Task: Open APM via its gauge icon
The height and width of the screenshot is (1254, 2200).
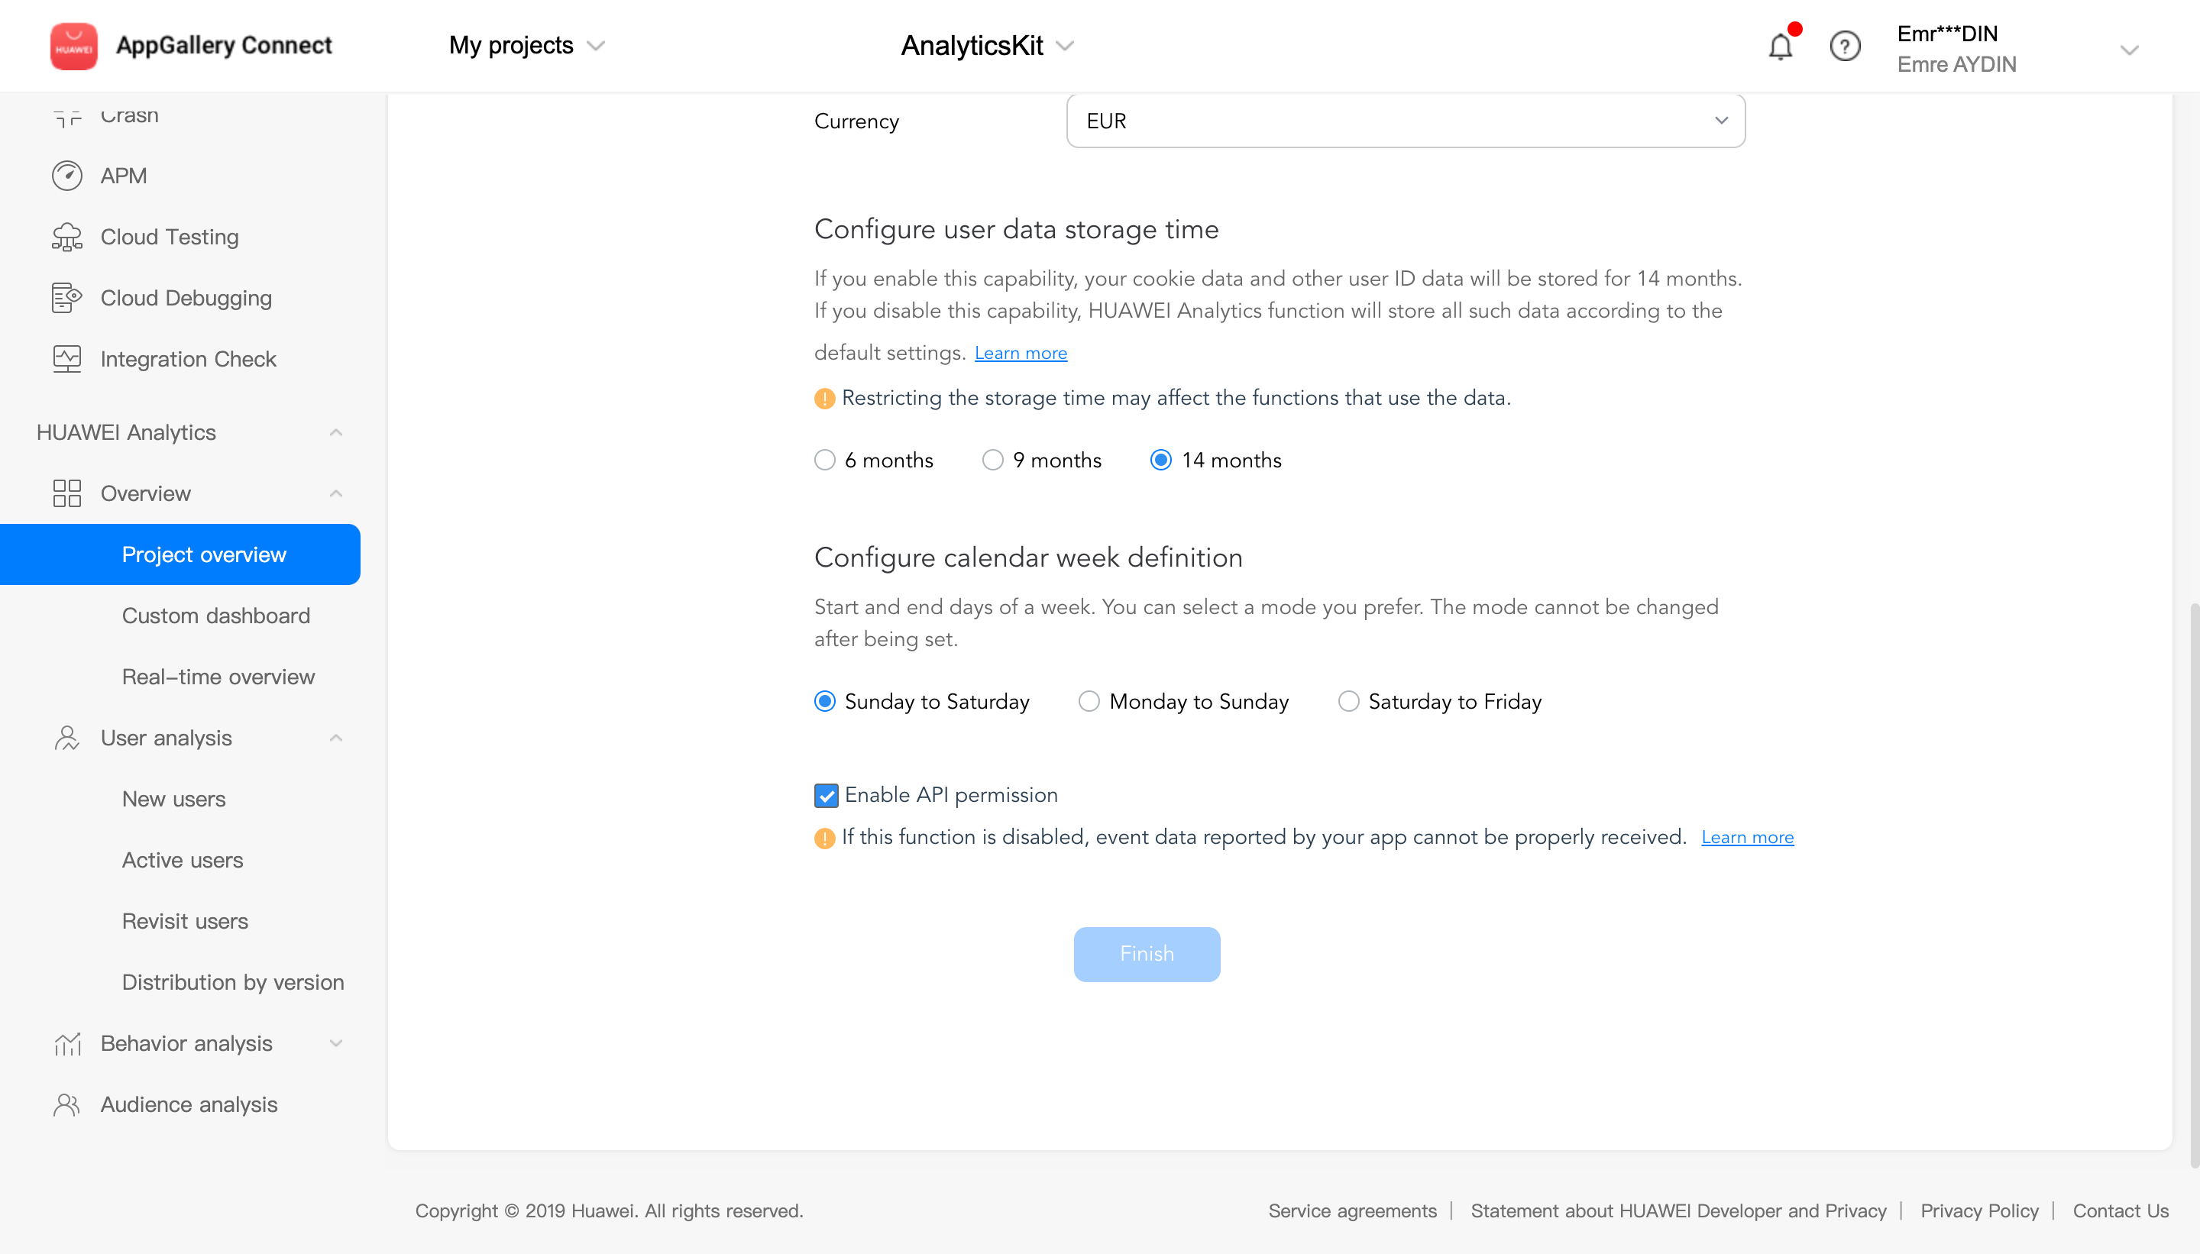Action: click(67, 176)
